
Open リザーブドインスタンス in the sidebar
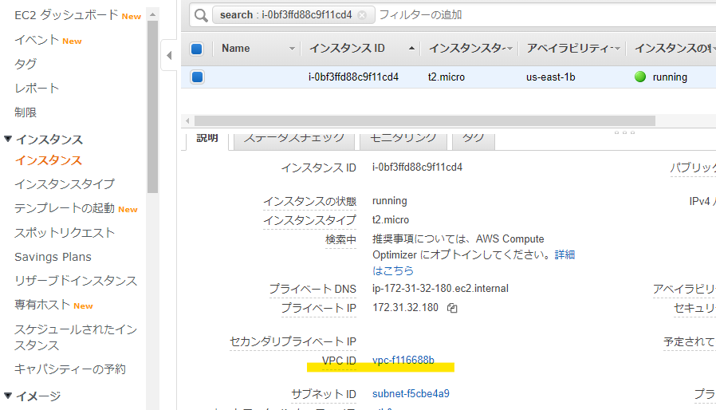76,281
